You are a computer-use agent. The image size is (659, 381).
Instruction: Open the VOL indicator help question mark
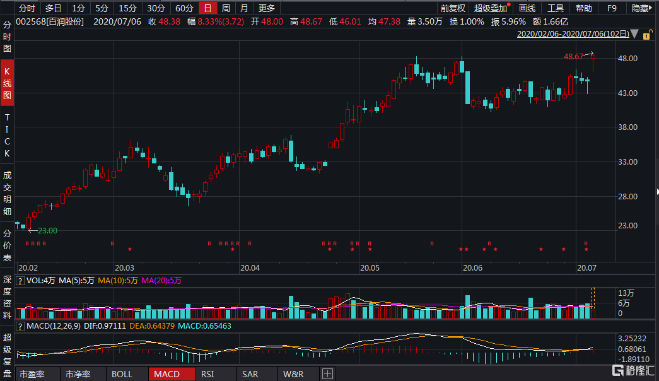(x=20, y=281)
